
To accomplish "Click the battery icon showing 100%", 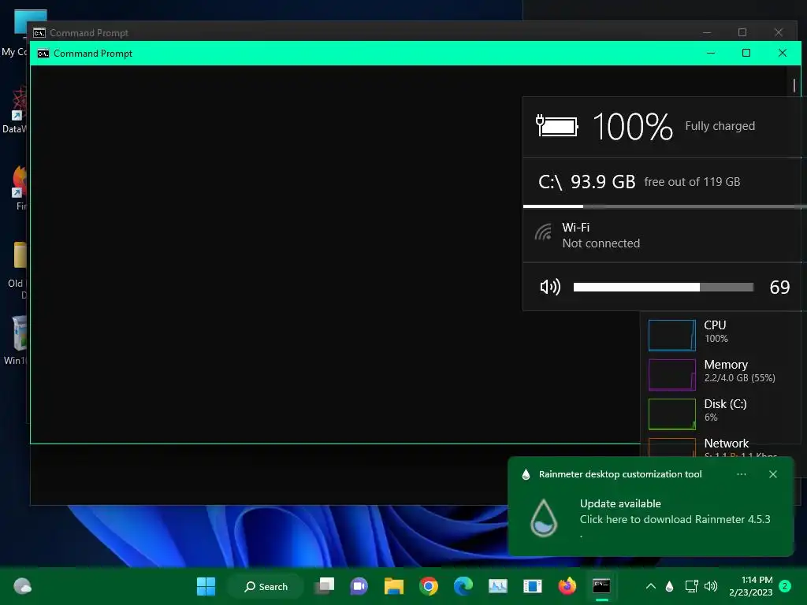I will [556, 126].
